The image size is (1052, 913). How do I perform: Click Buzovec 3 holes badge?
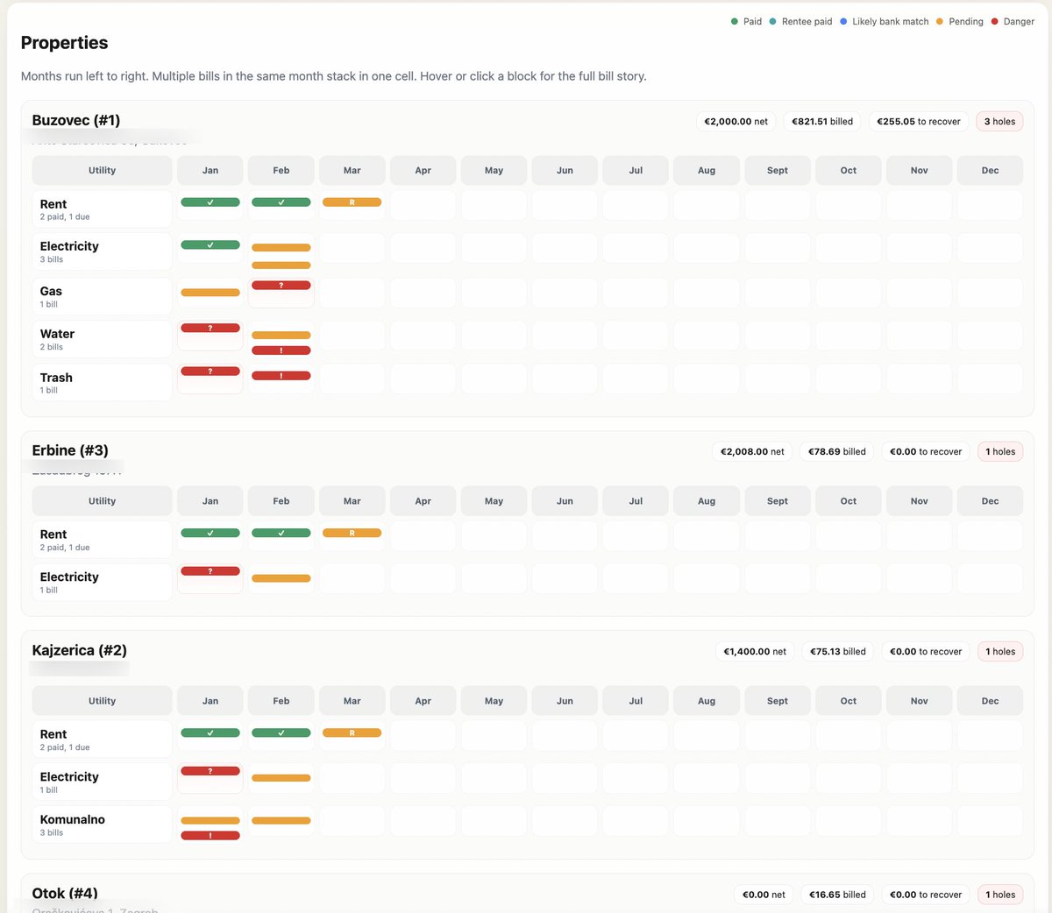[999, 122]
